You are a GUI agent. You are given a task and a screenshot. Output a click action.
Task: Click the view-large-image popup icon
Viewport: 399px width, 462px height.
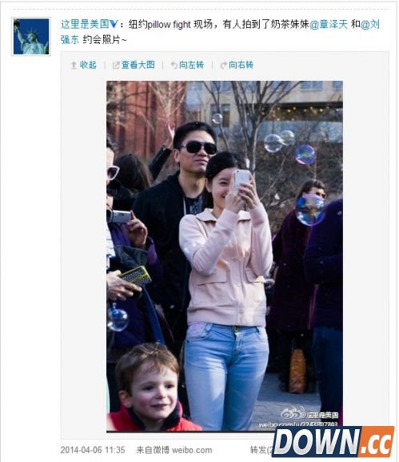(116, 65)
